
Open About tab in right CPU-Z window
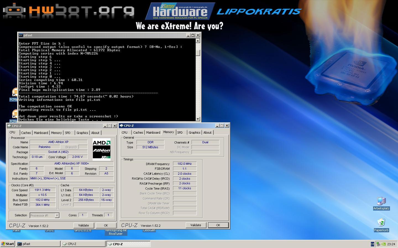pyautogui.click(x=208, y=133)
